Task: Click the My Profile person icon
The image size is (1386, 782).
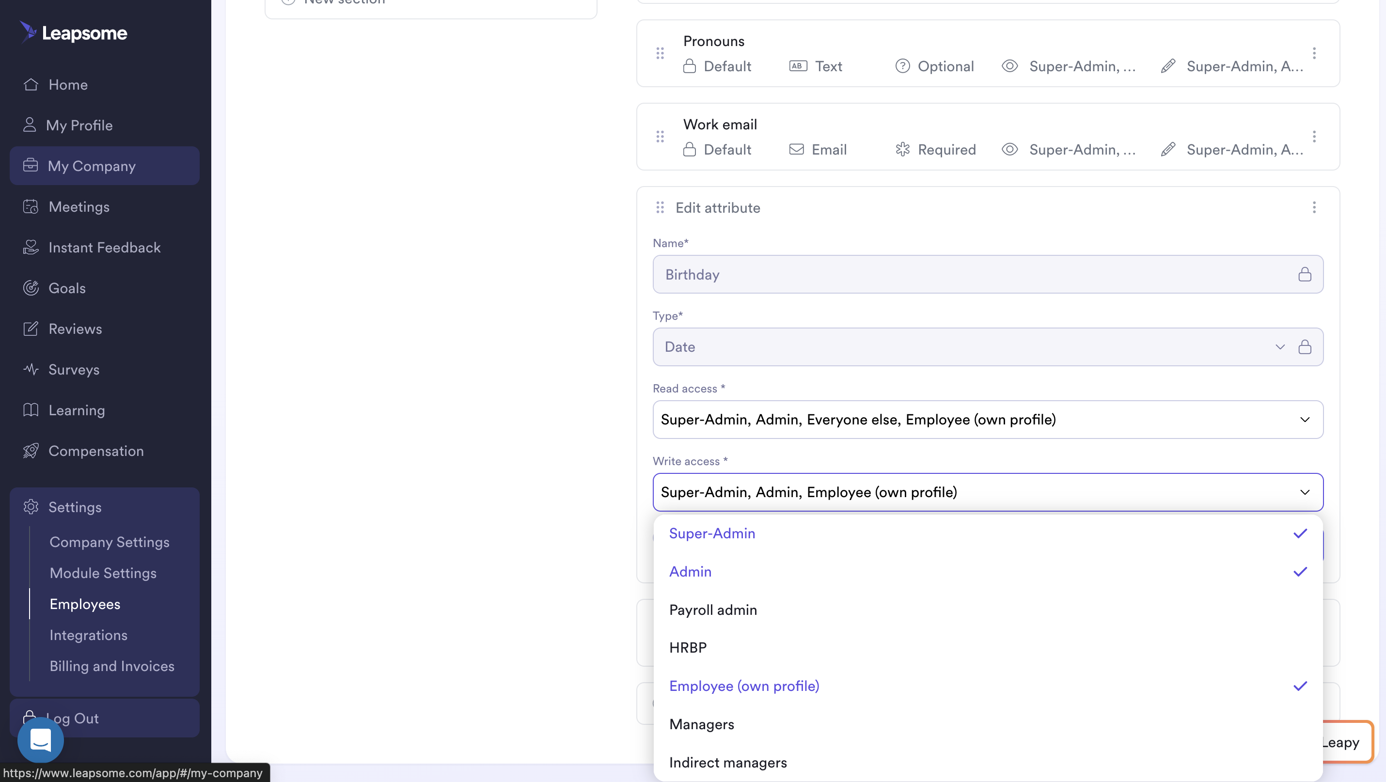Action: (30, 125)
